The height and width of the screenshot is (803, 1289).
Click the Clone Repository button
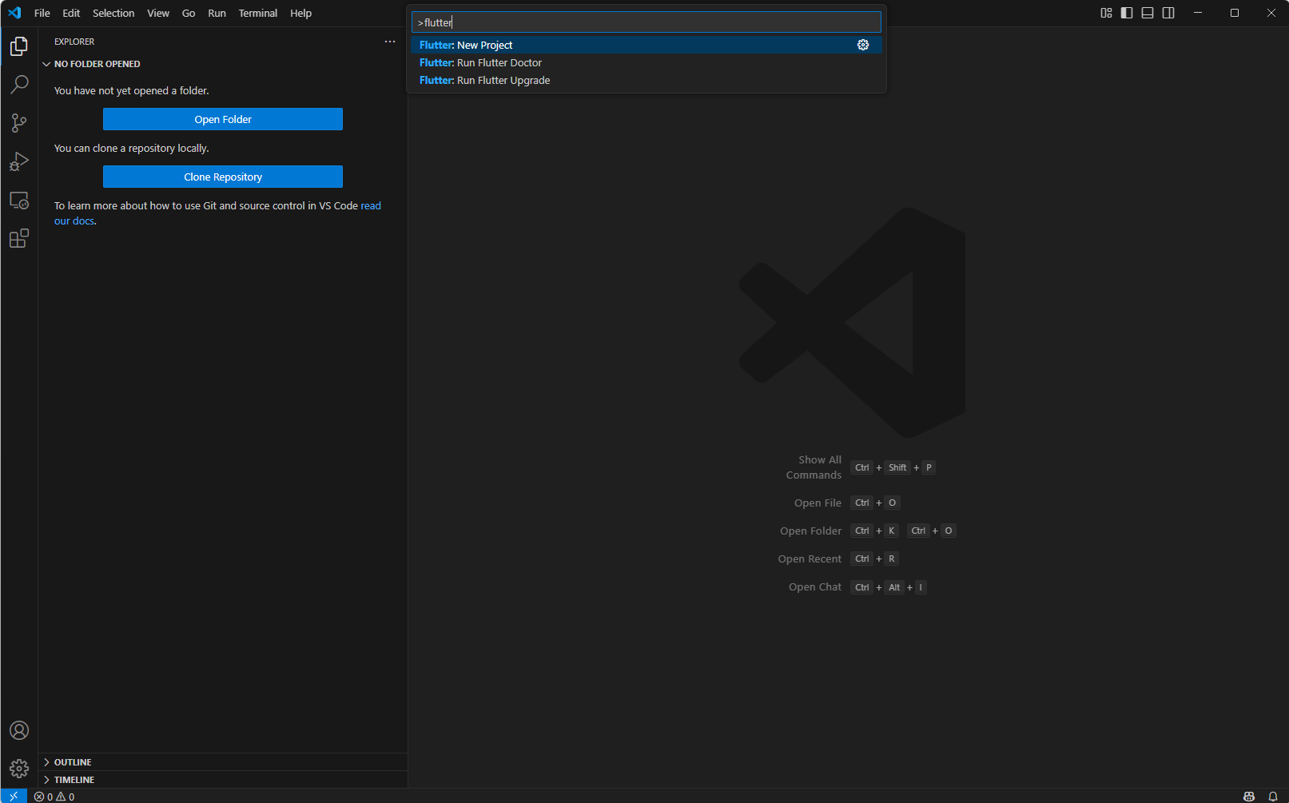click(x=223, y=177)
